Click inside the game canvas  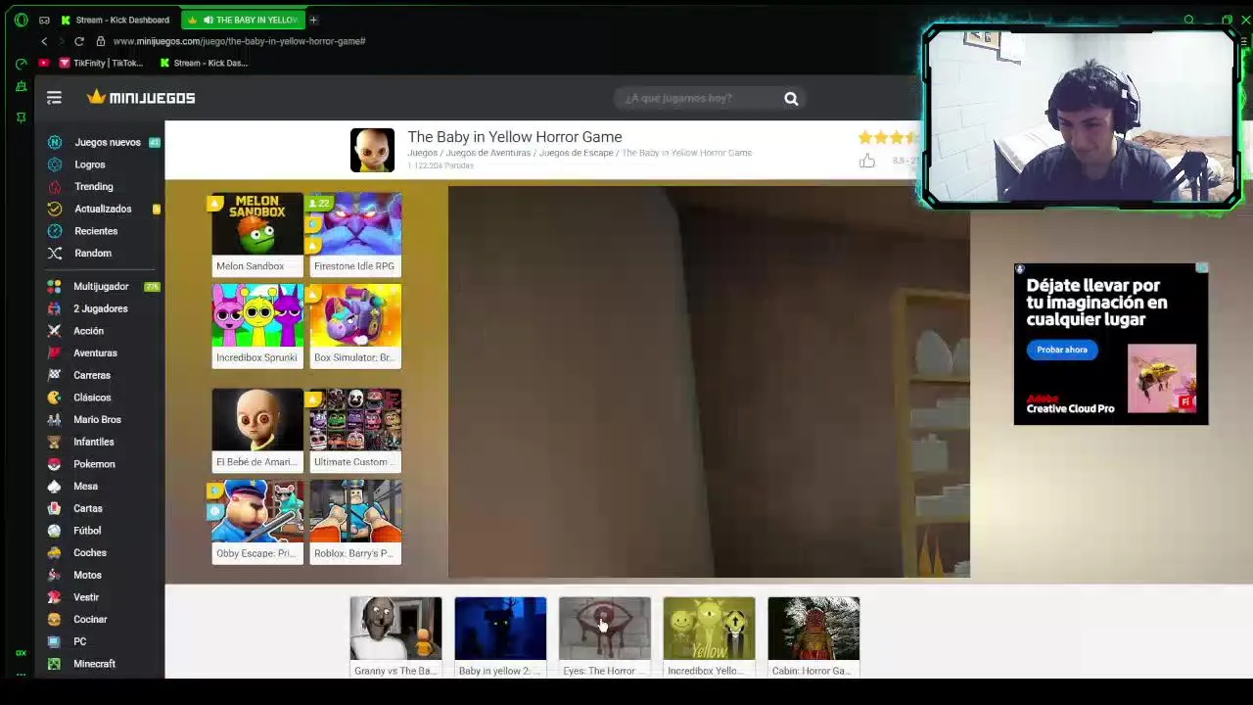(x=709, y=382)
